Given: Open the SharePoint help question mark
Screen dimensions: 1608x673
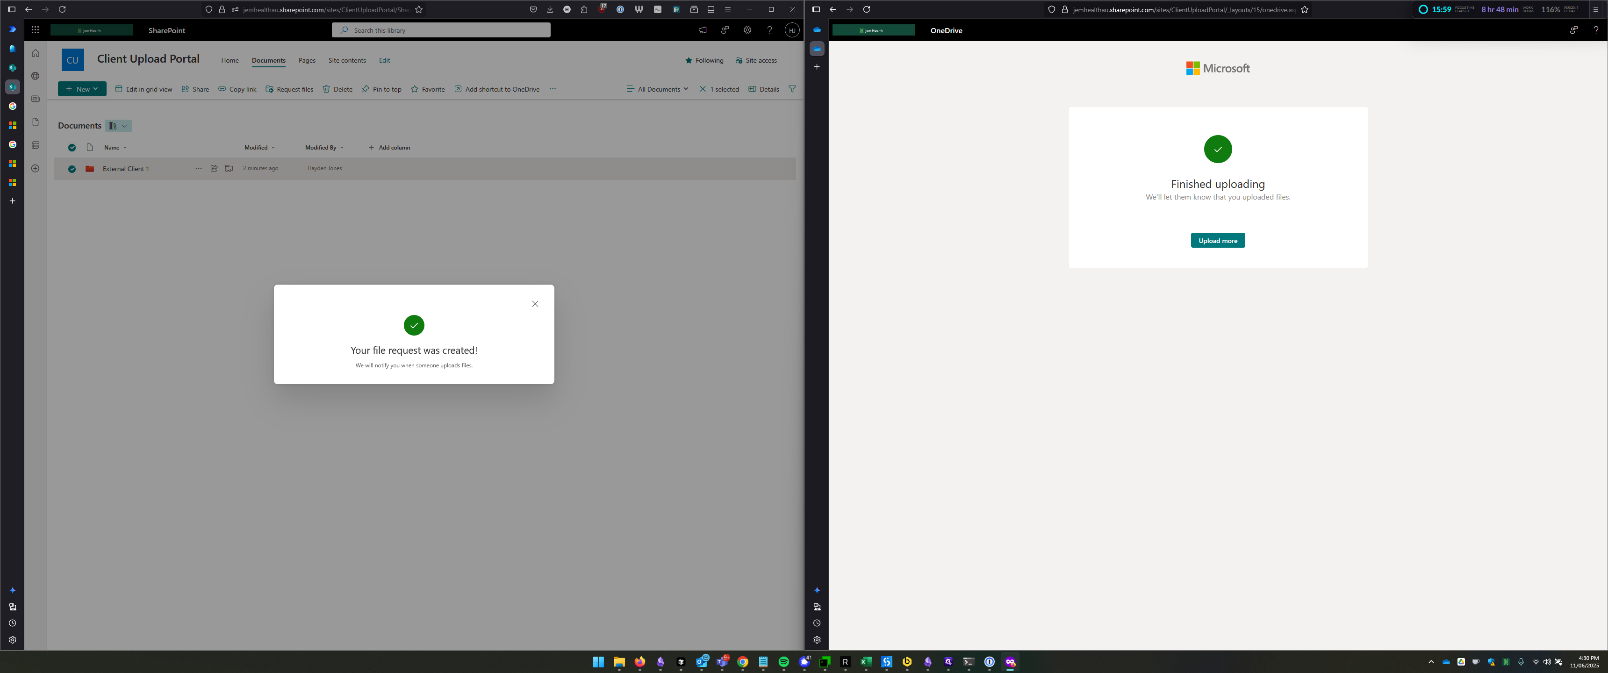Looking at the screenshot, I should click(770, 30).
